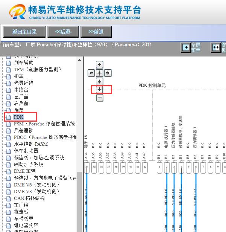
Task: Click the pan right arrow button
Action: click(108, 73)
